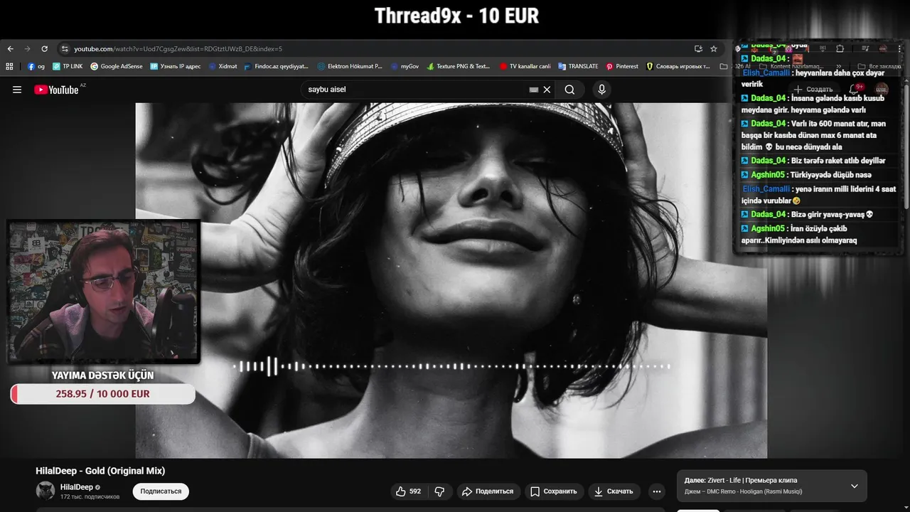Subscribe with the 'Подписаться' button

click(161, 491)
